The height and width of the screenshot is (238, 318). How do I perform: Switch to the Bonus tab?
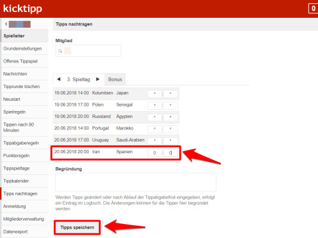(115, 79)
